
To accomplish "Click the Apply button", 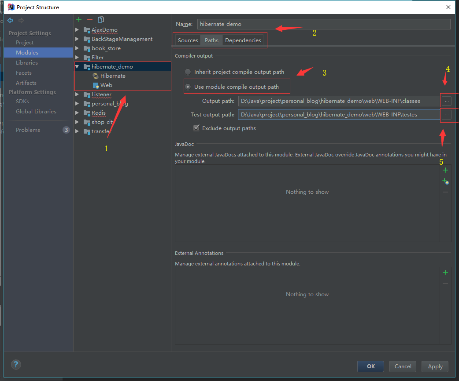I will 435,366.
